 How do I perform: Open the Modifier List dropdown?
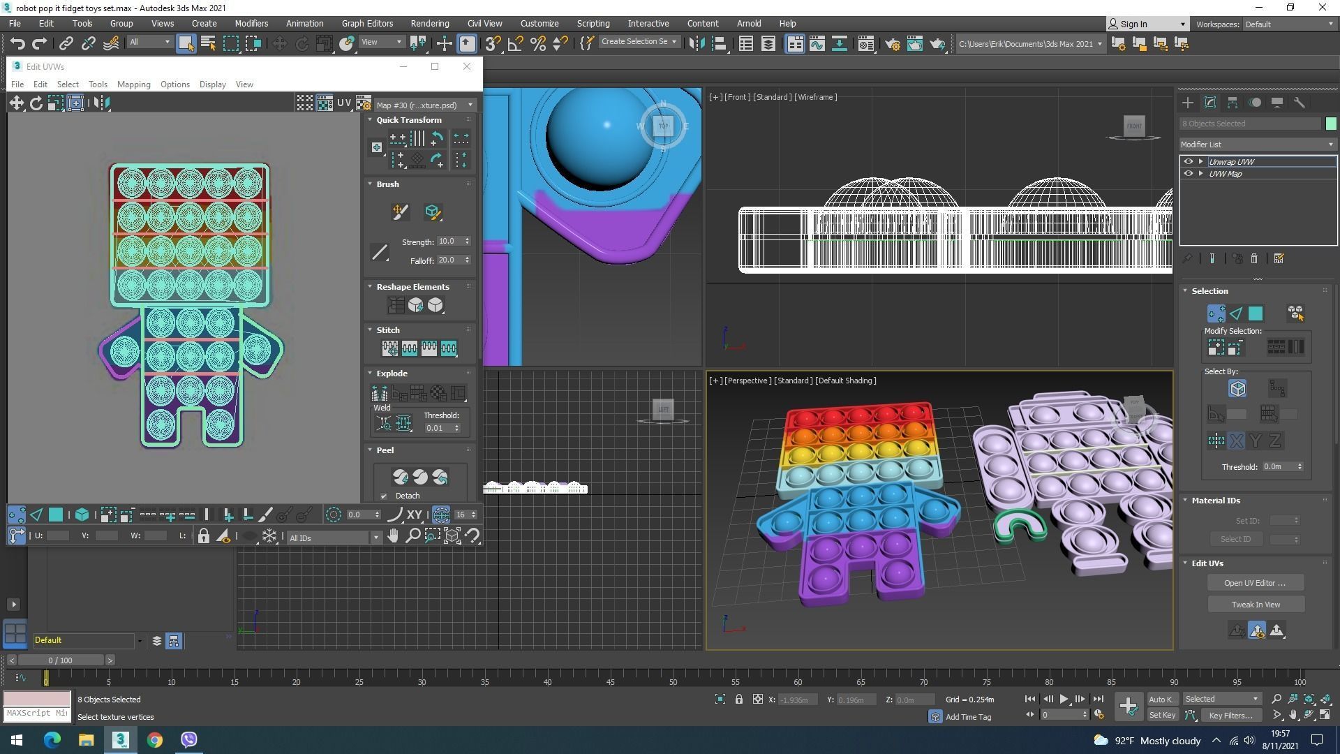point(1257,145)
